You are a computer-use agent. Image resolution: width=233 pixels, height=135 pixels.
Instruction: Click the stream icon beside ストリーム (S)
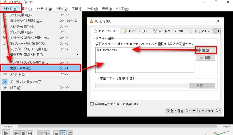click(4, 74)
